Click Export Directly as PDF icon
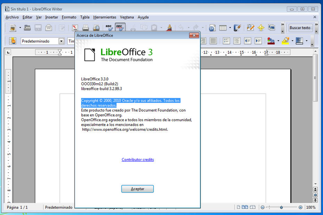 click(x=75, y=28)
